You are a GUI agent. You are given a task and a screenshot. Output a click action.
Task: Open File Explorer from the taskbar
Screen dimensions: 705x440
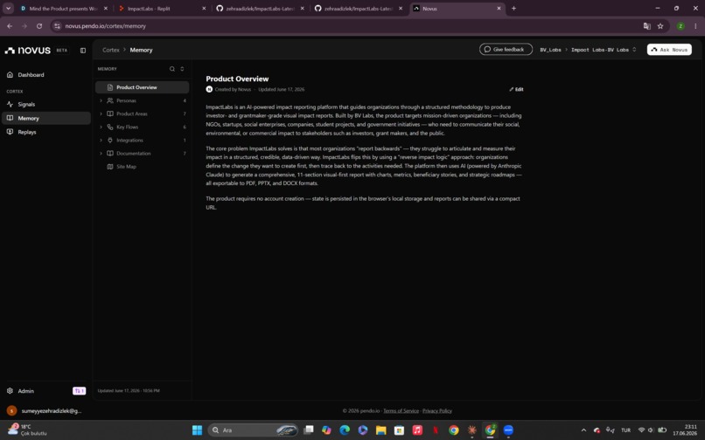click(381, 430)
